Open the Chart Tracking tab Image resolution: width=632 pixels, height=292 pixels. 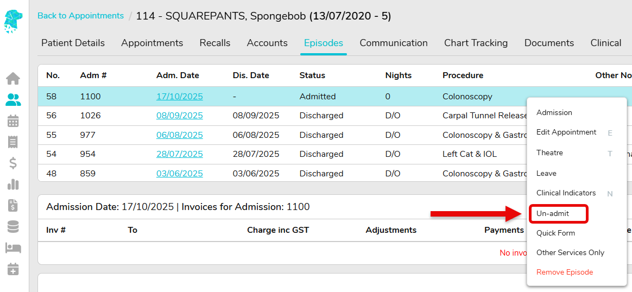point(476,43)
